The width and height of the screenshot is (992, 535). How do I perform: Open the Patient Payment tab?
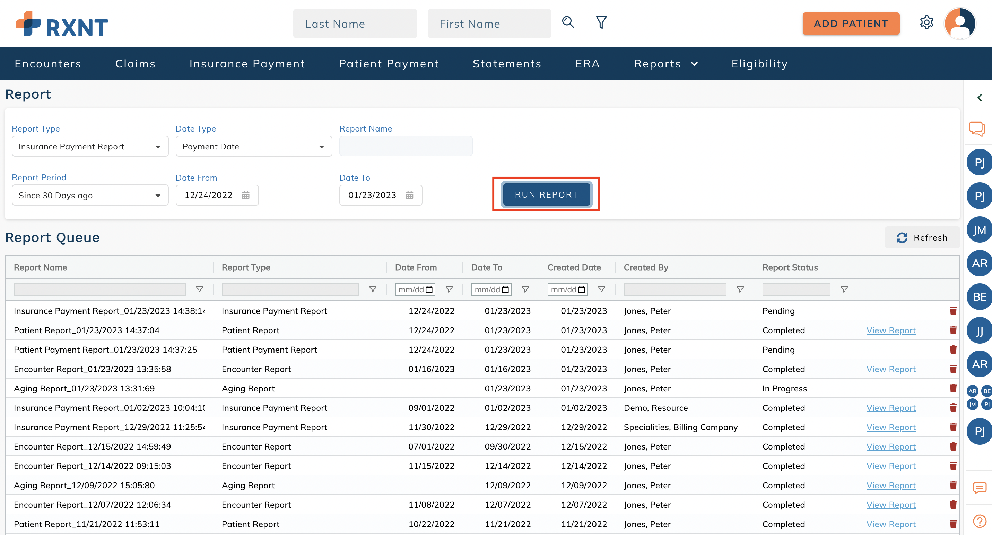[x=389, y=64]
